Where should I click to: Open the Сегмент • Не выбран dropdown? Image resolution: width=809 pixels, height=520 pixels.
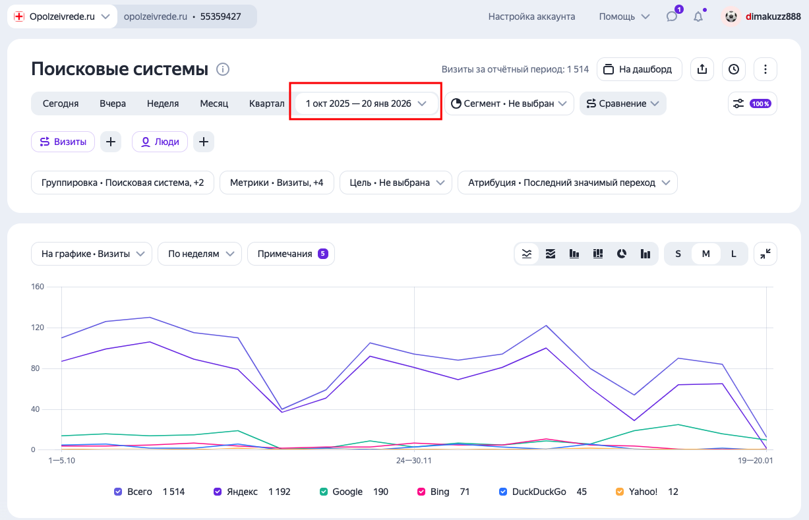[509, 103]
